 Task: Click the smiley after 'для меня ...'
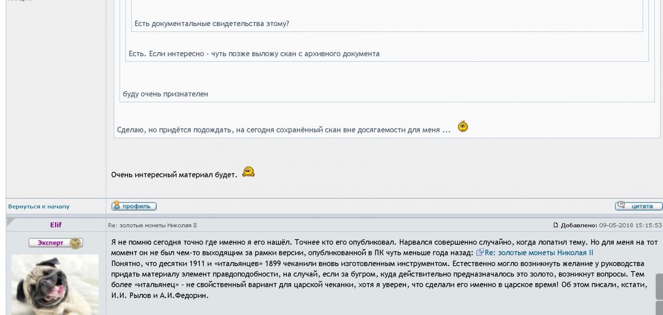[463, 126]
